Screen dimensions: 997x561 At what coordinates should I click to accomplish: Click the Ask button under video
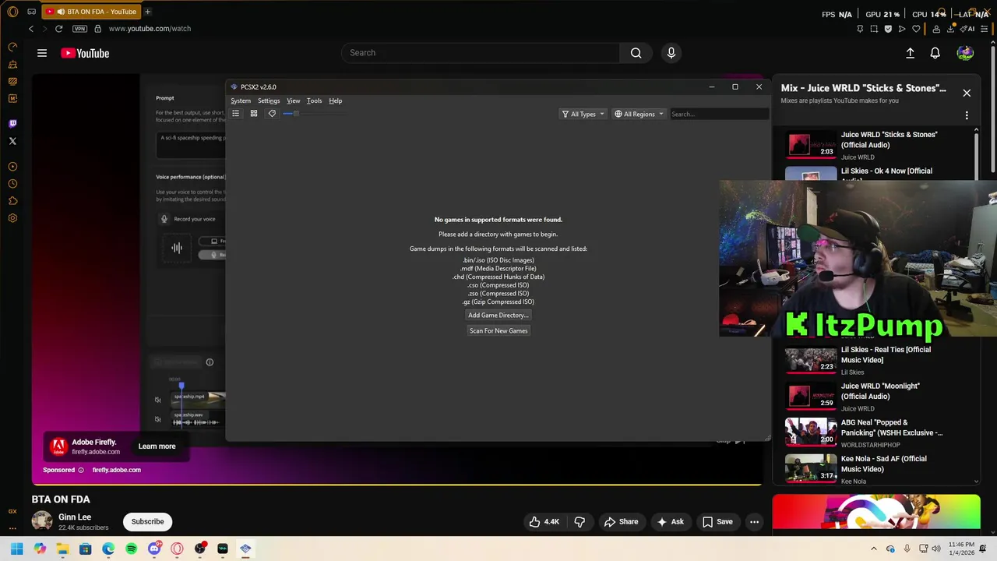(670, 521)
